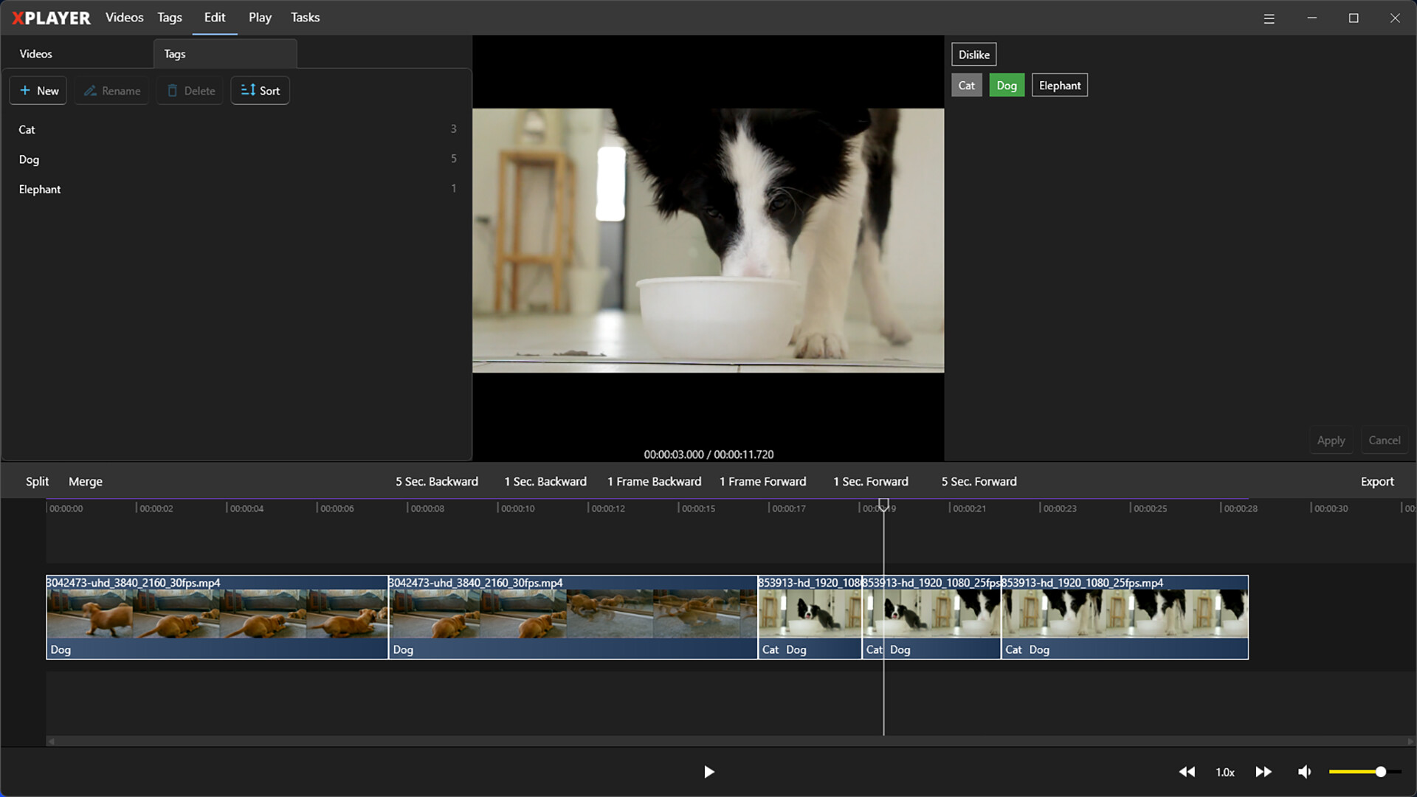Image resolution: width=1417 pixels, height=797 pixels.
Task: Toggle the green Dog tag chip
Action: coord(1007,86)
